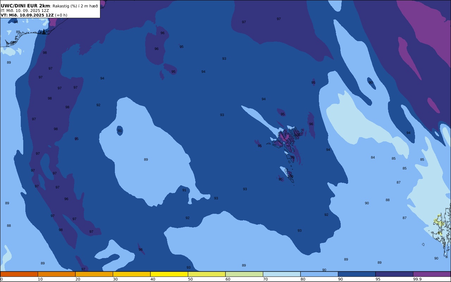Click the legend tick label '0'
This screenshot has width=451, height=282.
pos(1,279)
